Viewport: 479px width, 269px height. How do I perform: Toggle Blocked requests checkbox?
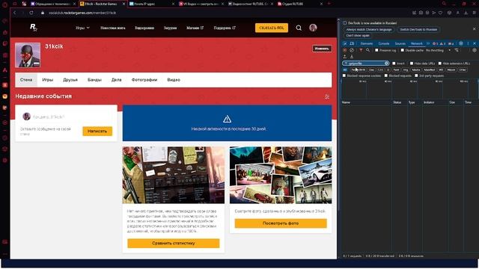(x=386, y=75)
